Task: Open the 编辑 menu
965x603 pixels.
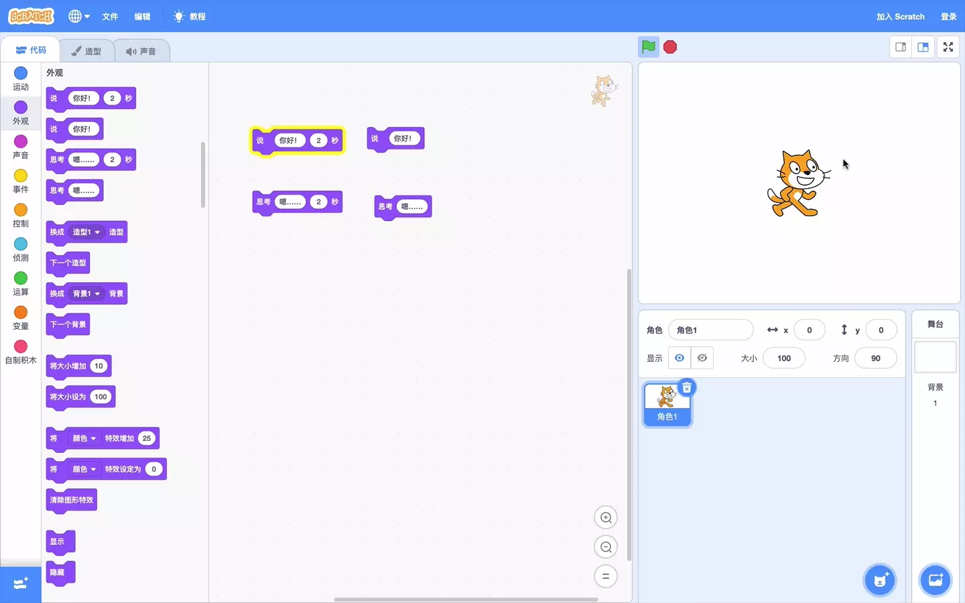Action: (142, 16)
